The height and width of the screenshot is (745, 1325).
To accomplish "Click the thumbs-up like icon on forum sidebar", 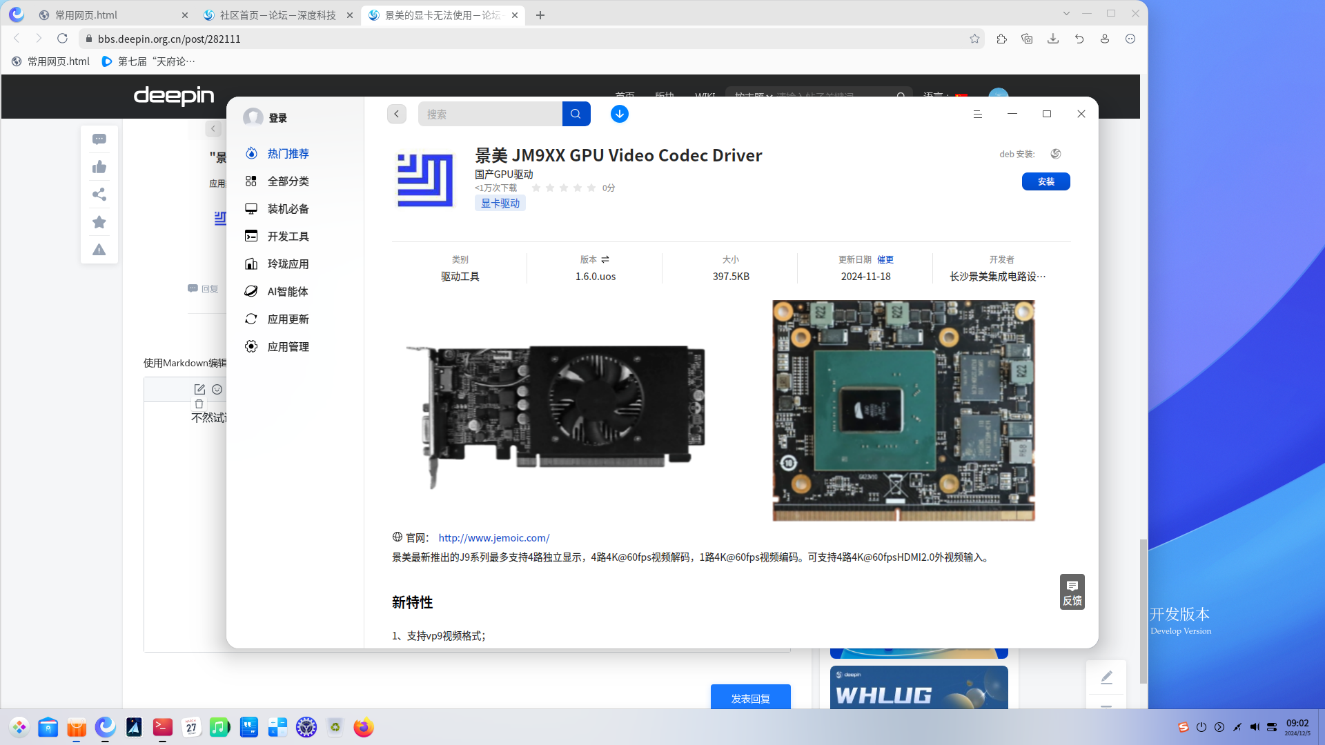I will pos(99,167).
